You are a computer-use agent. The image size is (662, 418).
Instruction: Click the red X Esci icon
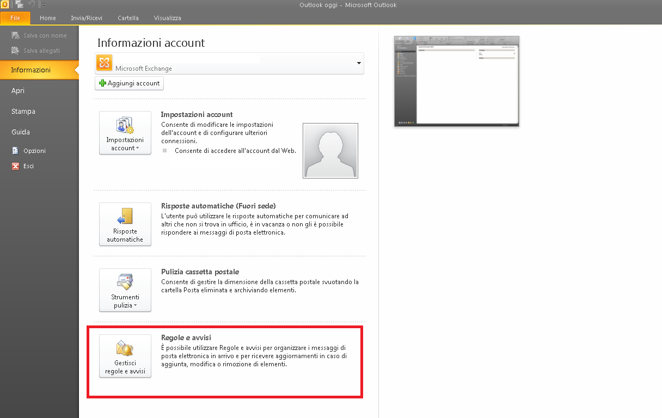[x=15, y=166]
